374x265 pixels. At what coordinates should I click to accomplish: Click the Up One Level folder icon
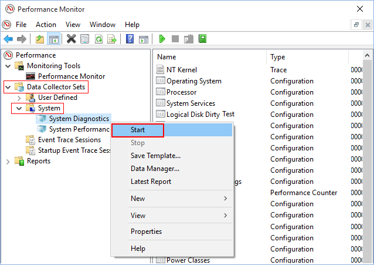point(40,39)
